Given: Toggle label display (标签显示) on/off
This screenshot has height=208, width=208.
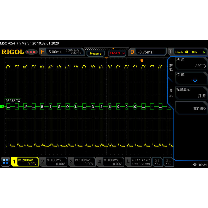Looking at the screenshot, I should (191, 93).
